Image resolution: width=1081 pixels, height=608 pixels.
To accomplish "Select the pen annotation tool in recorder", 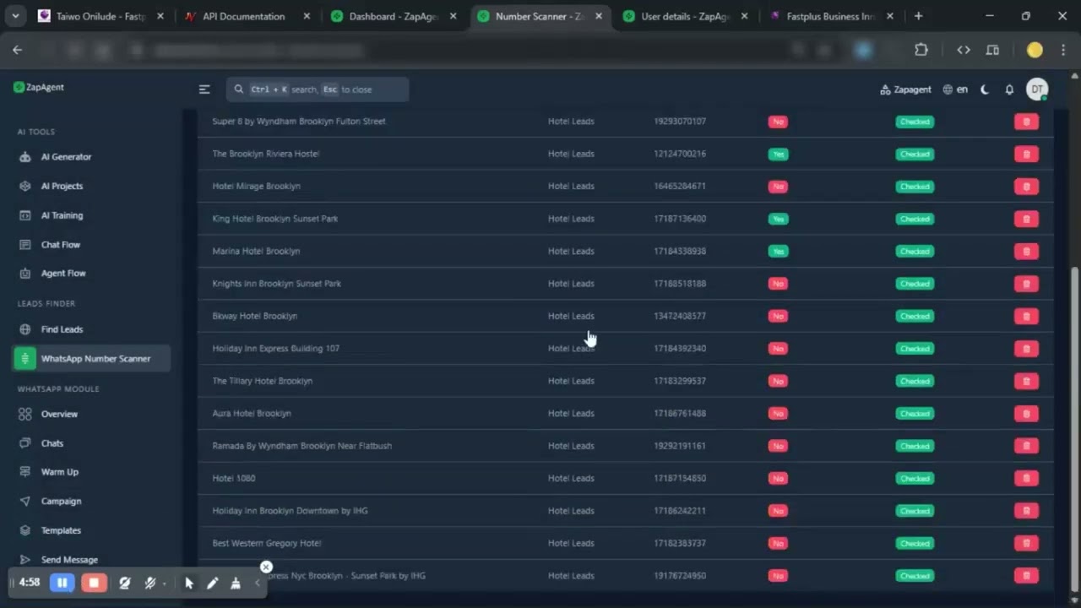I will coord(213,583).
